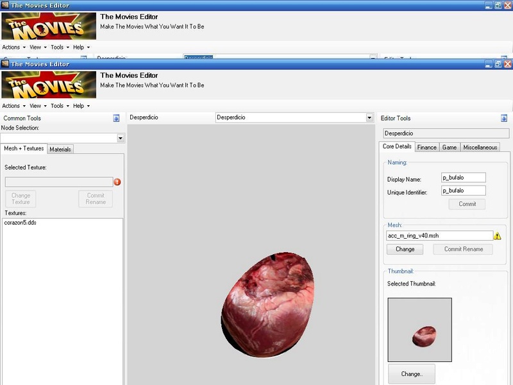Open the Help menu in the back window
This screenshot has width=513, height=385.
(x=81, y=47)
